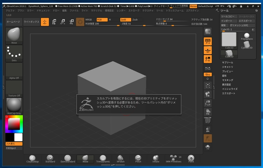Open the Zプラグイン menu
This screenshot has width=263, height=168.
pos(192,11)
